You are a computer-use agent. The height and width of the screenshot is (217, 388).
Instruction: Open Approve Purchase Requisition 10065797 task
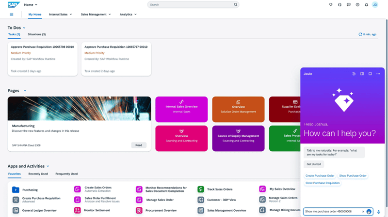click(x=116, y=59)
